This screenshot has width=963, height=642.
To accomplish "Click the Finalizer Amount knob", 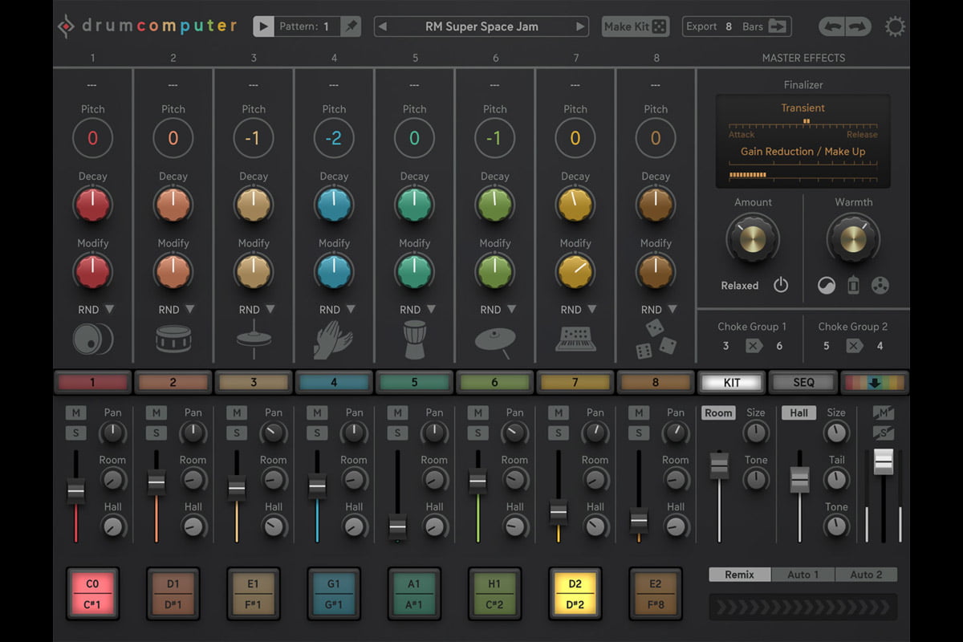I will click(753, 238).
